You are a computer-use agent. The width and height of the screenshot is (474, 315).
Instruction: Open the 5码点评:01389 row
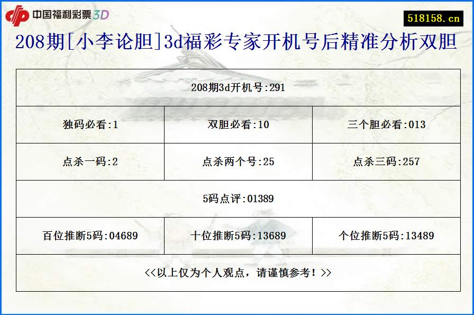(237, 199)
